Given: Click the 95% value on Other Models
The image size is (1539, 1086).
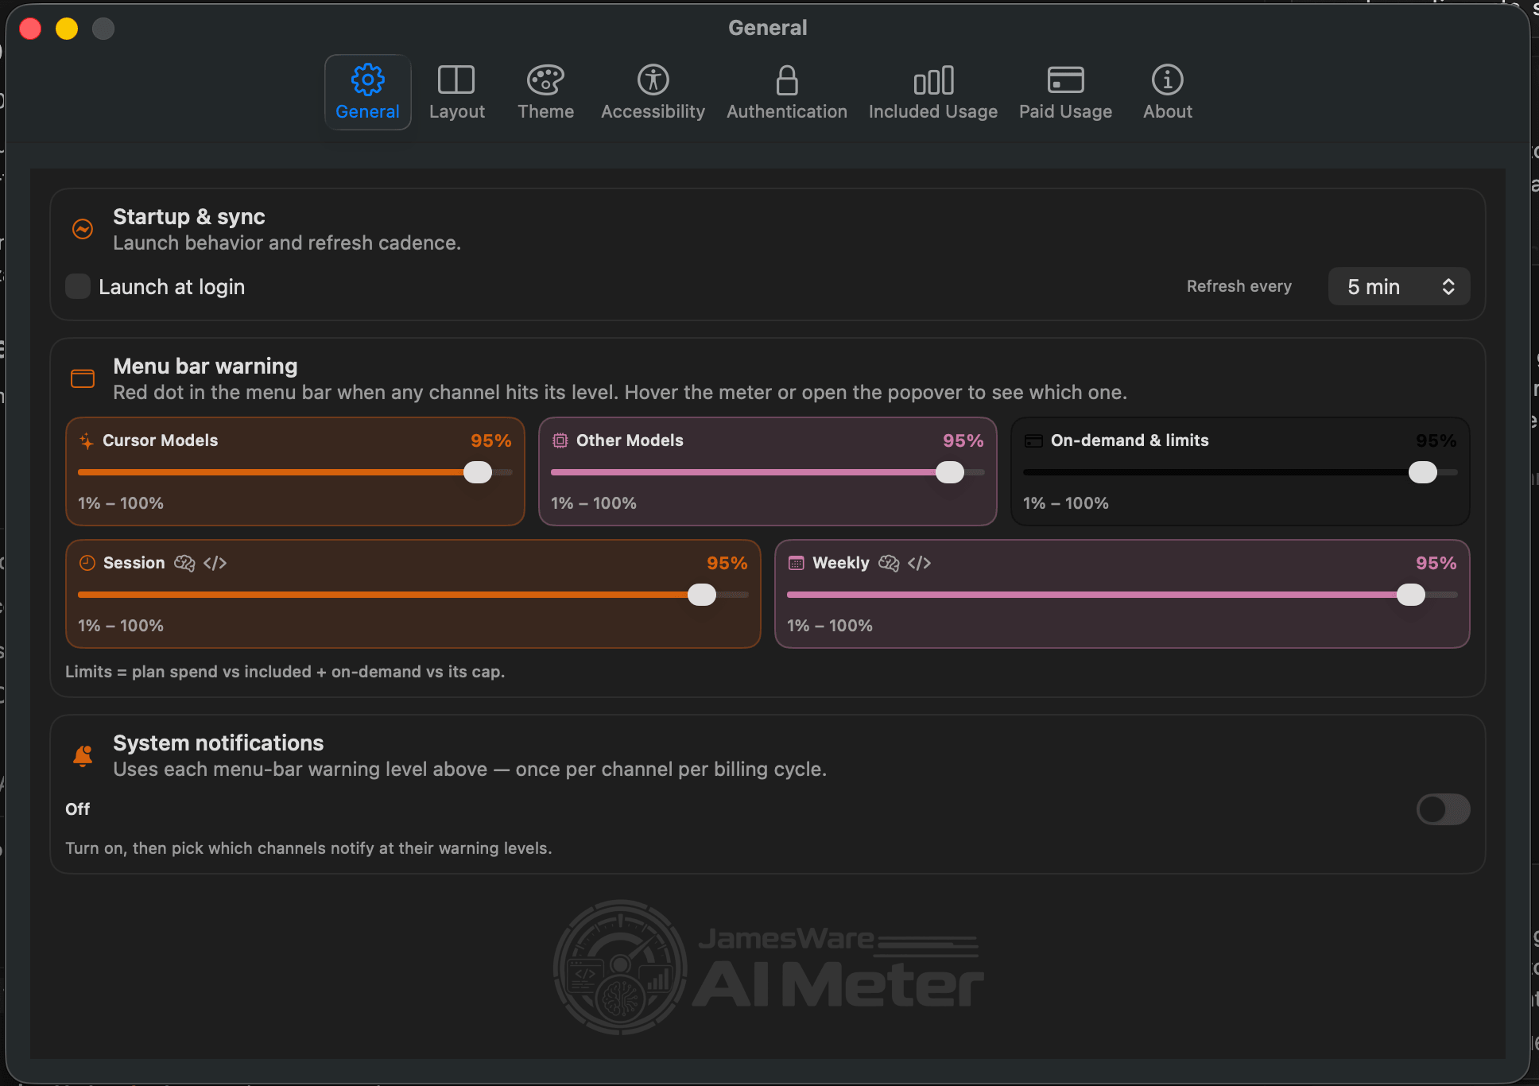Looking at the screenshot, I should pyautogui.click(x=963, y=440).
